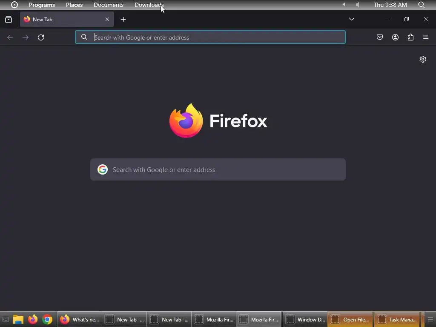Switch to What's ne... taskbar window

tap(80, 319)
